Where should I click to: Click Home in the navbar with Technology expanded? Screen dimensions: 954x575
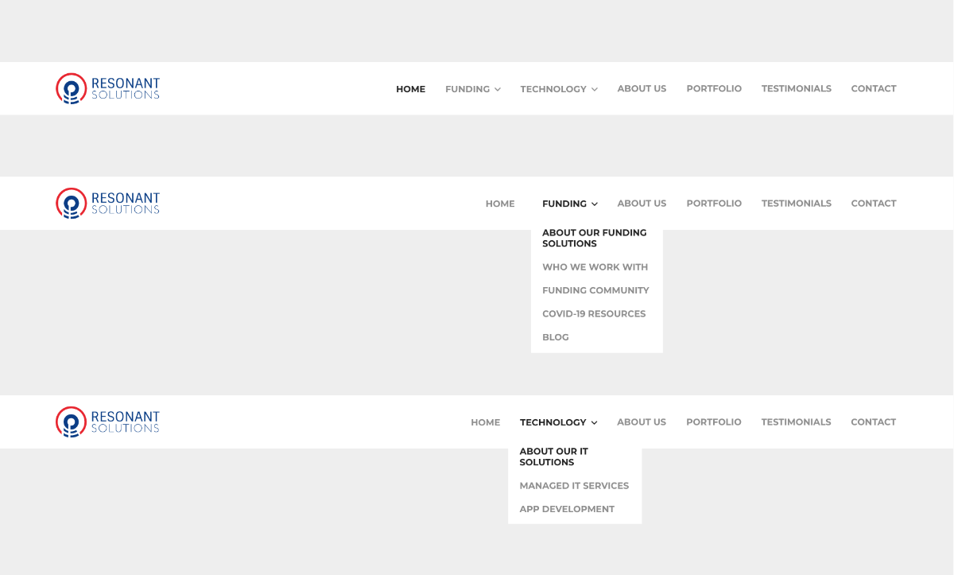click(x=485, y=422)
